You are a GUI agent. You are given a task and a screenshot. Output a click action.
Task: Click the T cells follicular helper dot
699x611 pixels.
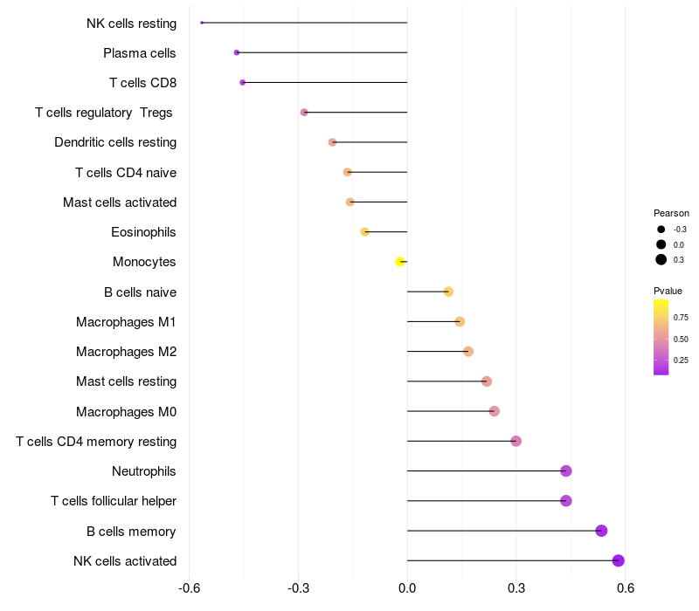coord(565,501)
